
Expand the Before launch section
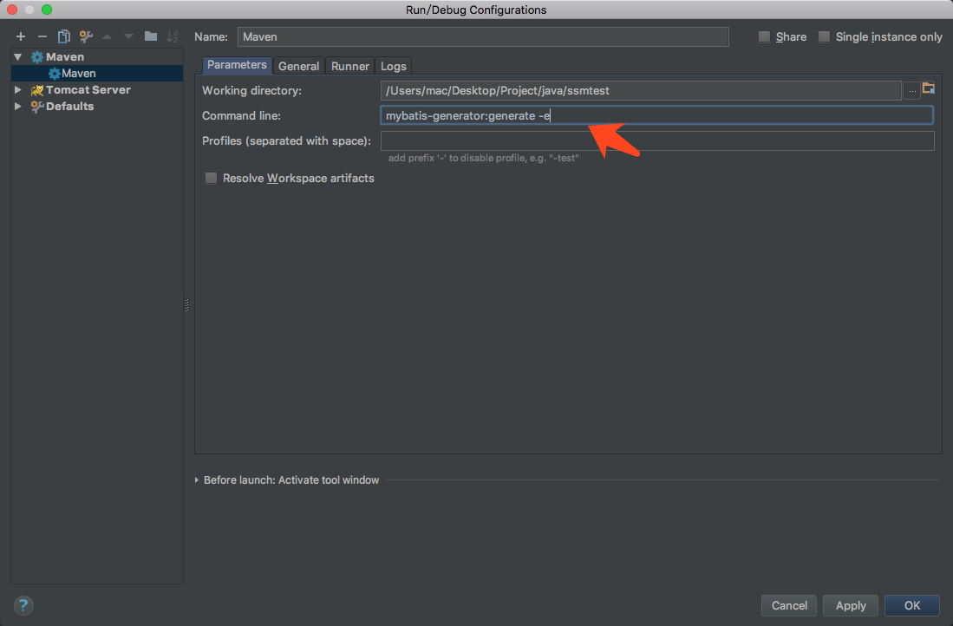[x=198, y=479]
